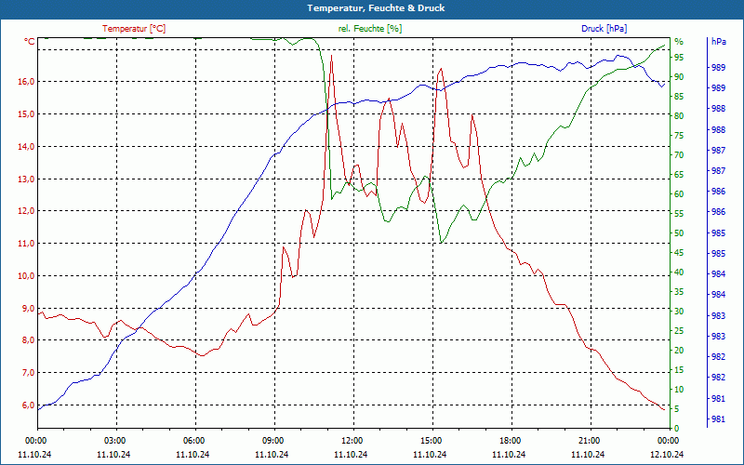Click the "25" humidity axis value
Screen dimensions: 744x465
(x=679, y=331)
